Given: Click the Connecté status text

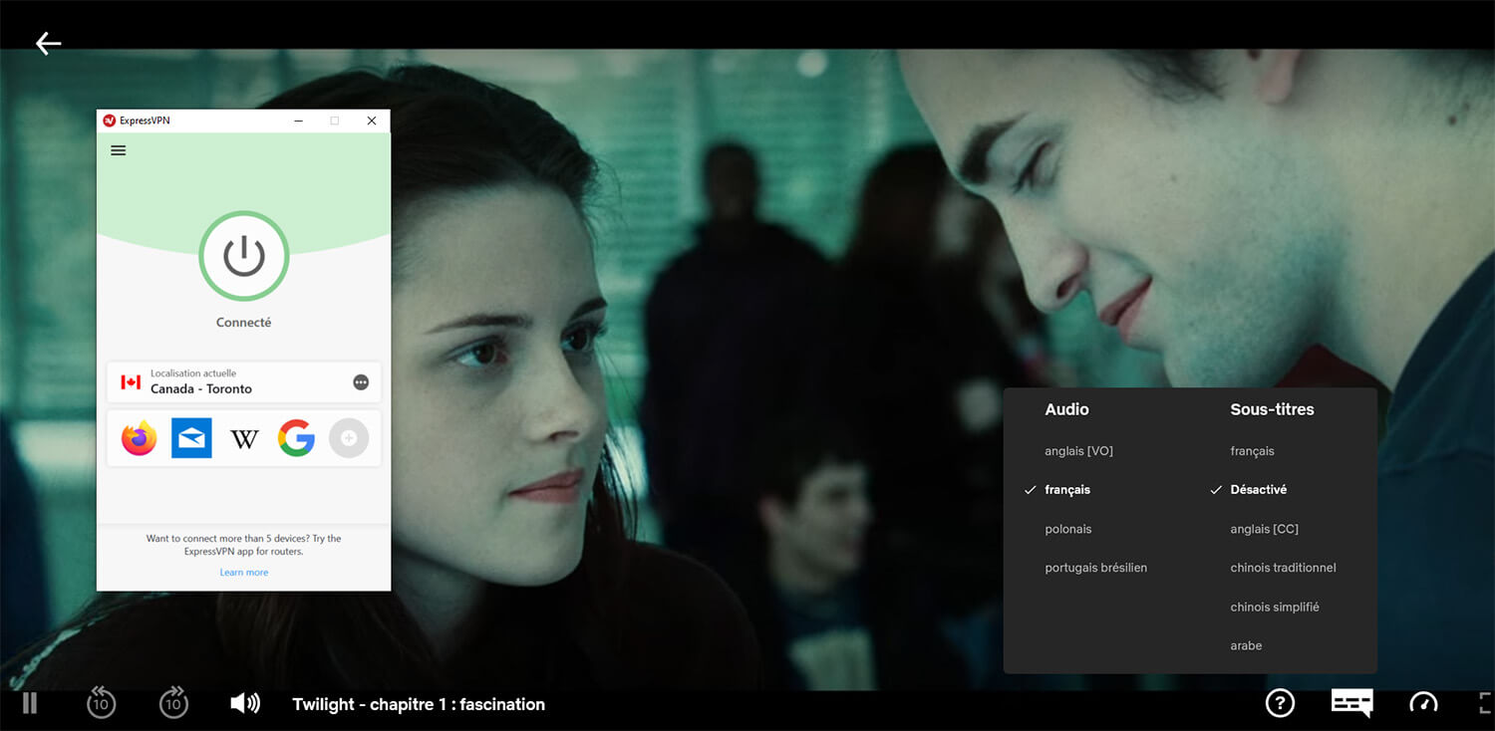Looking at the screenshot, I should point(244,323).
